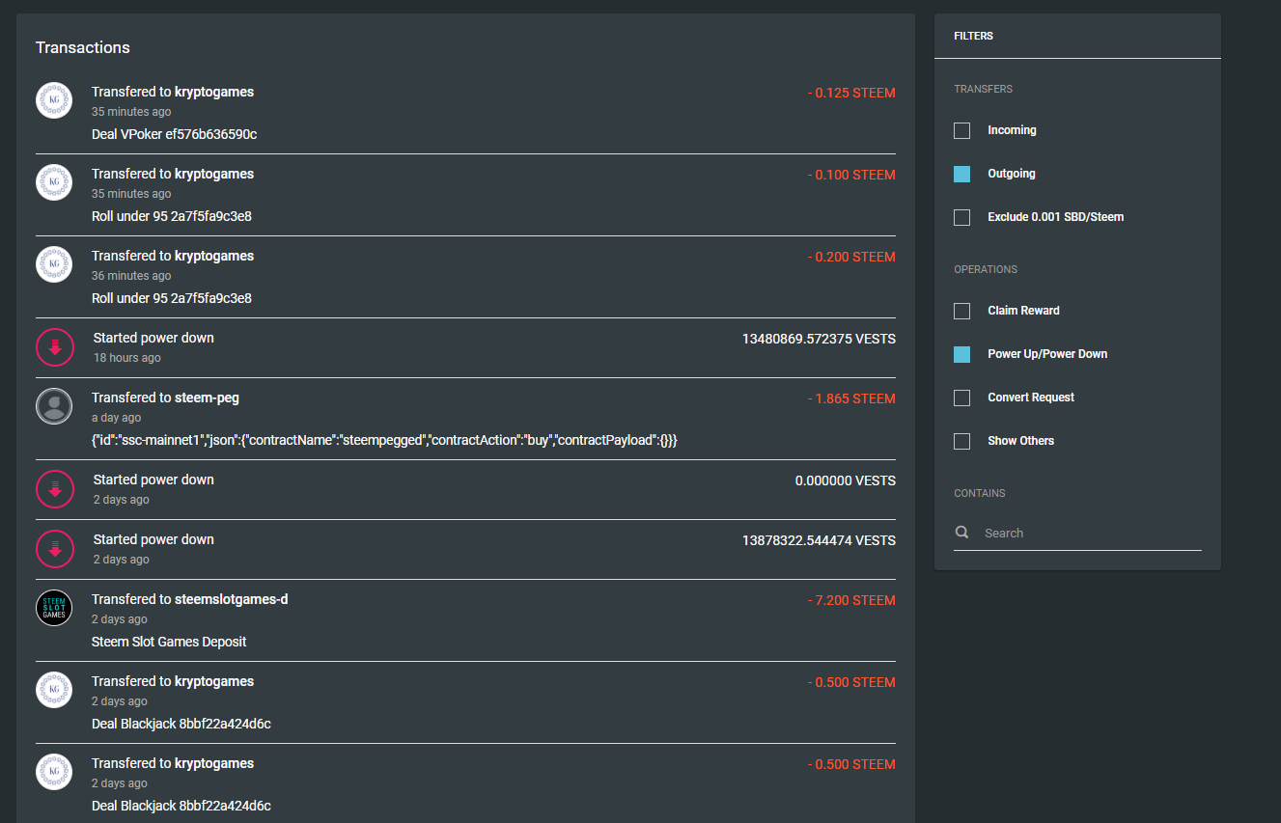The width and height of the screenshot is (1281, 823).
Task: Click the -1.865 STEEM amount
Action: (851, 399)
